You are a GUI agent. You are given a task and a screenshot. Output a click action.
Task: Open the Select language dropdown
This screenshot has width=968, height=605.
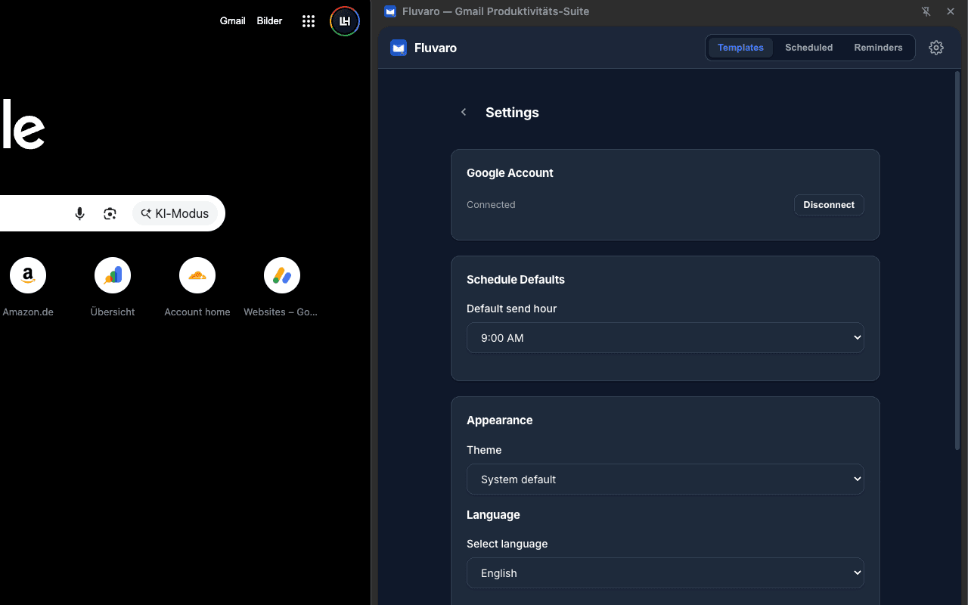(x=665, y=573)
